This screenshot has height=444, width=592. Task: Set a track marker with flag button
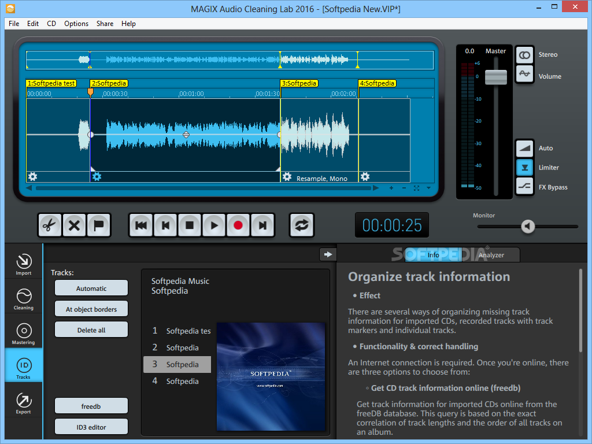point(98,225)
